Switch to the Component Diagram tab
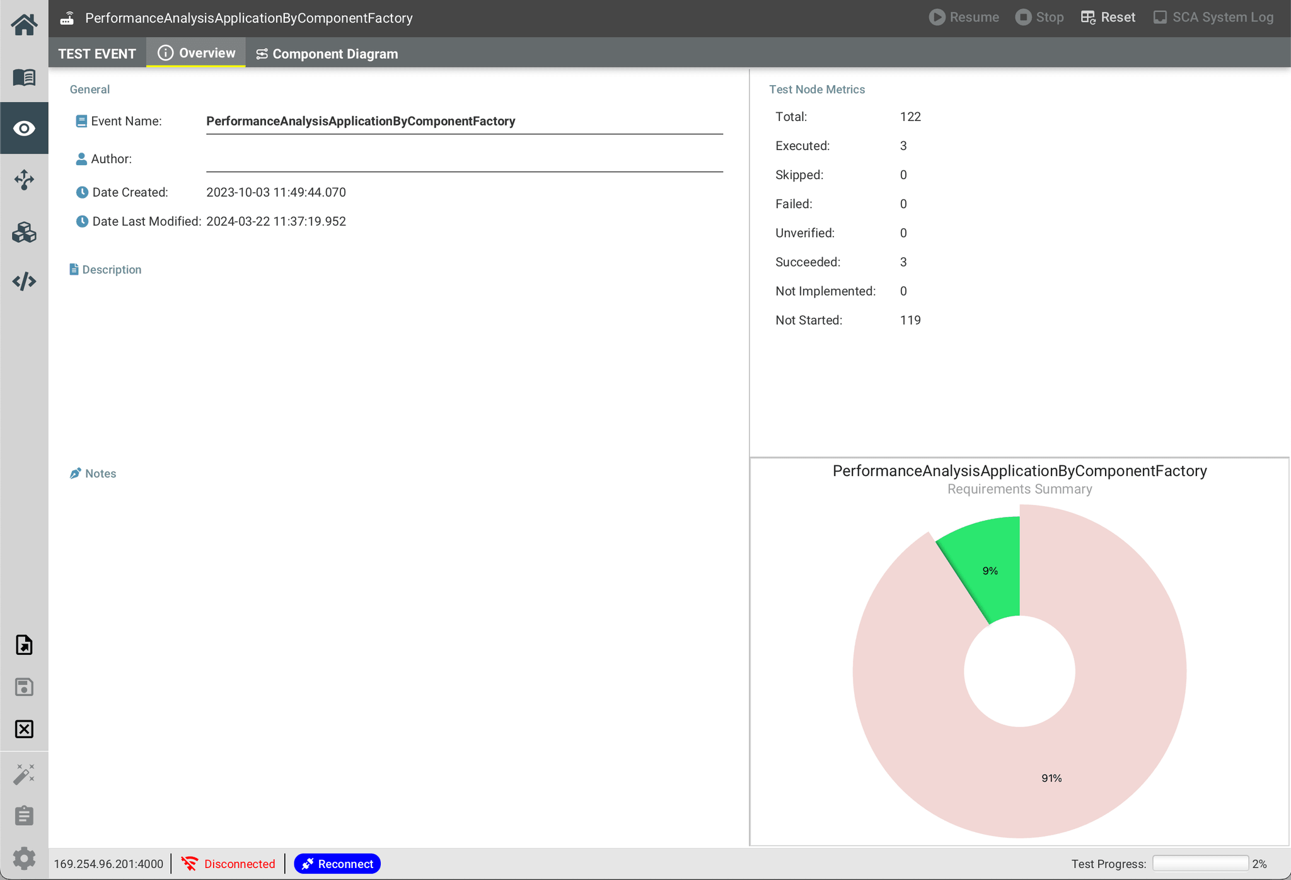 click(327, 54)
